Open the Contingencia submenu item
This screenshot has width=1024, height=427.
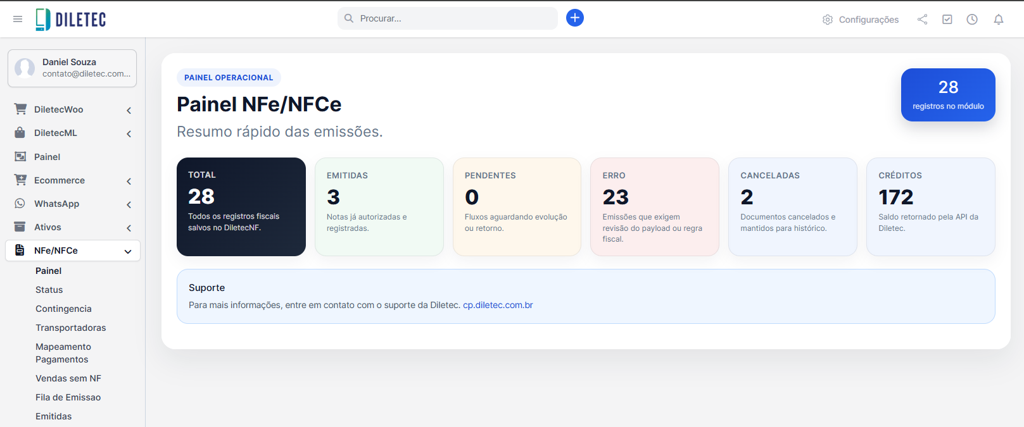pos(63,309)
